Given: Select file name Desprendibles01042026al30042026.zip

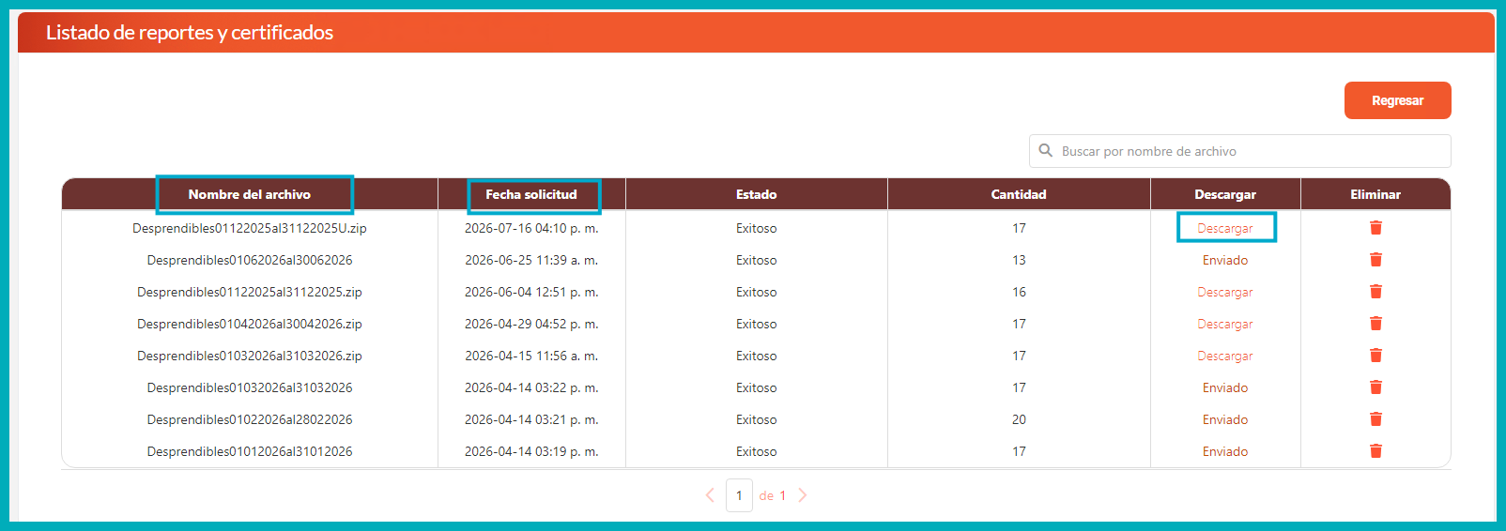Looking at the screenshot, I should pyautogui.click(x=250, y=324).
